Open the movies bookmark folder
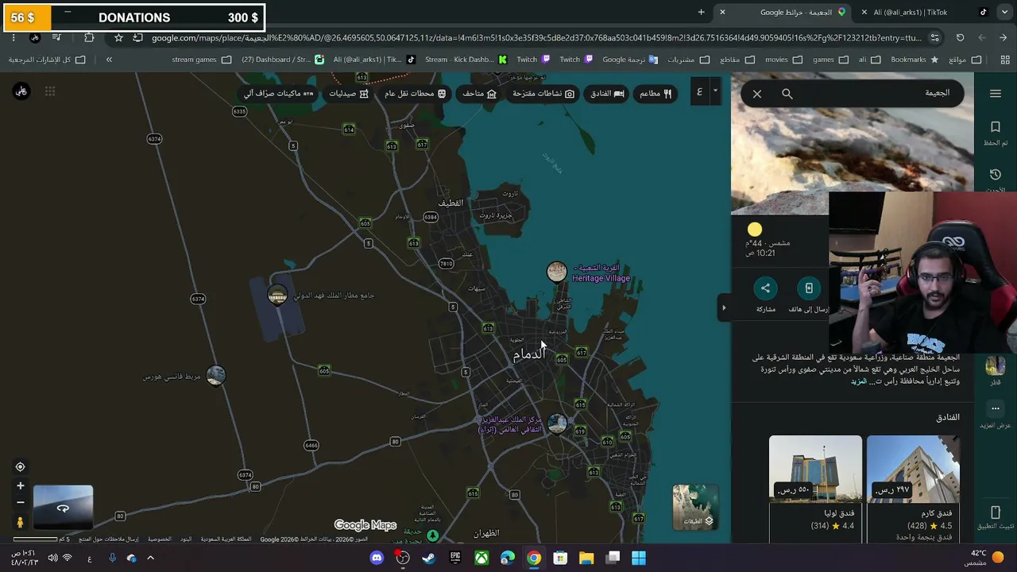 (783, 60)
